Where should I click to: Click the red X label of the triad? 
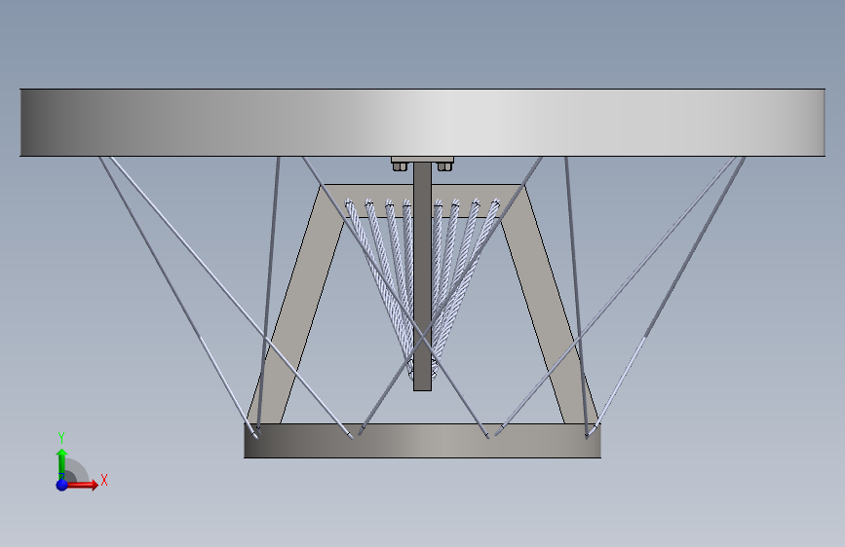(104, 480)
